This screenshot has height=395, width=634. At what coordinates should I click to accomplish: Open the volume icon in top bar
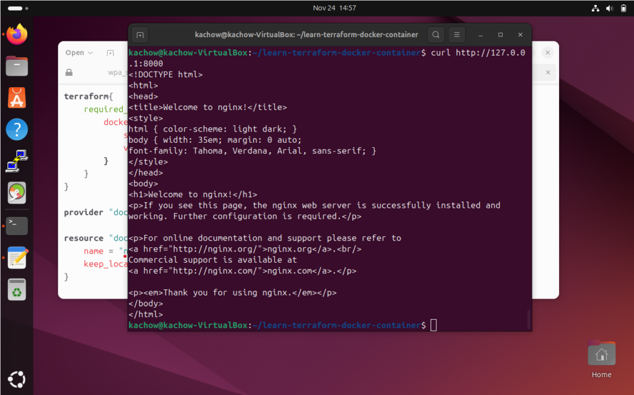609,8
